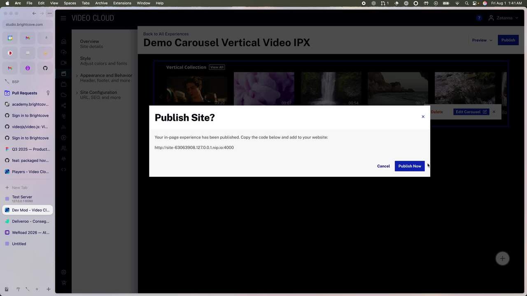The width and height of the screenshot is (527, 296).
Task: Open the Tabs menu
Action: pos(85,3)
